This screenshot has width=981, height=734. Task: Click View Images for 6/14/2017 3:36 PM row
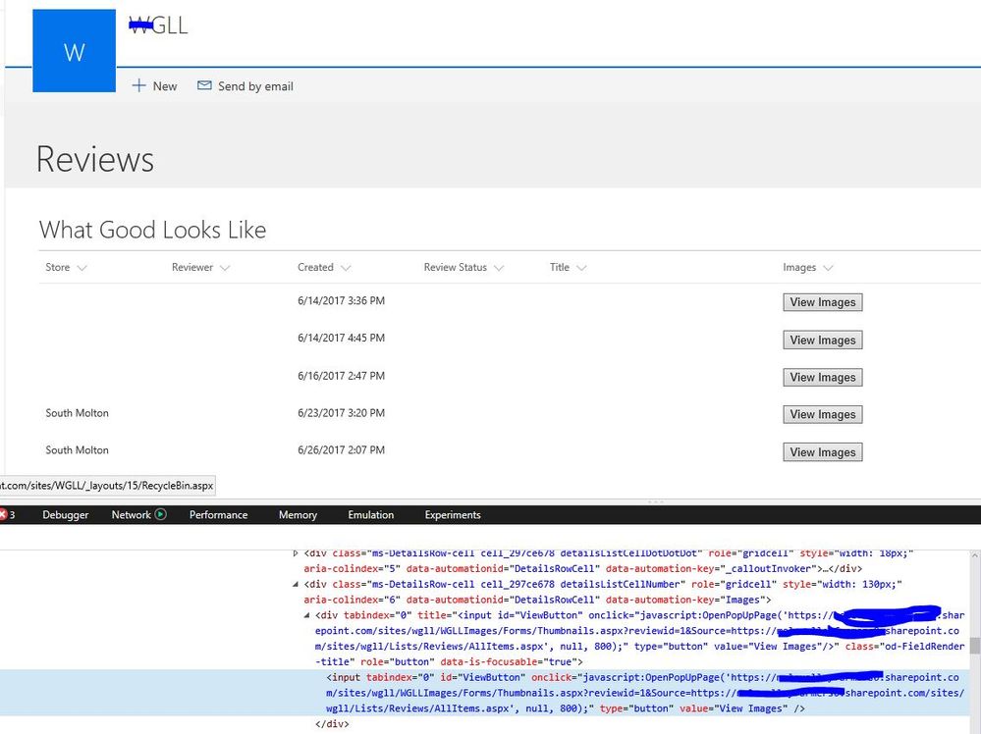[x=823, y=302]
